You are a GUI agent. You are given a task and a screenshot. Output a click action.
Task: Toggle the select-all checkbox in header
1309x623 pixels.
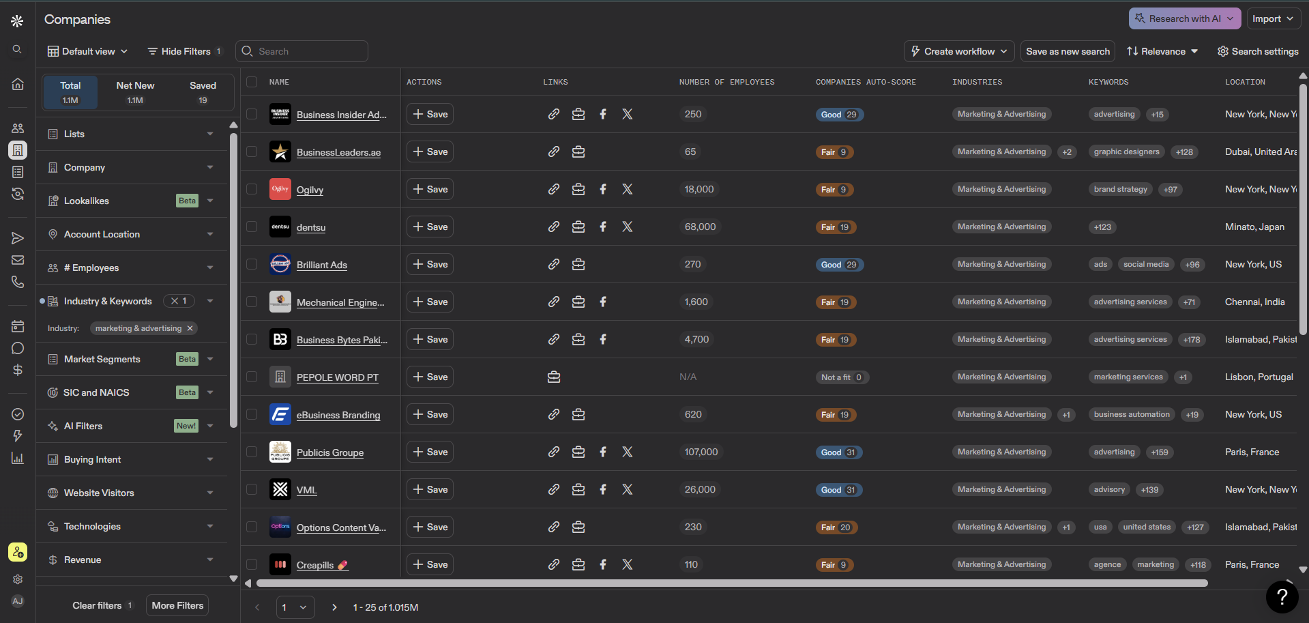point(252,82)
